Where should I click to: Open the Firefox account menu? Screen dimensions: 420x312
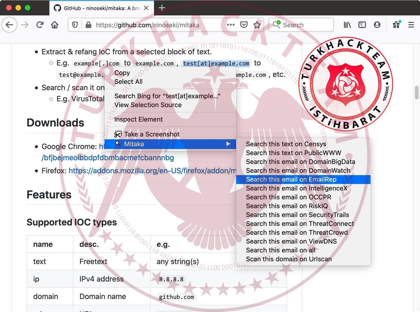(x=377, y=25)
